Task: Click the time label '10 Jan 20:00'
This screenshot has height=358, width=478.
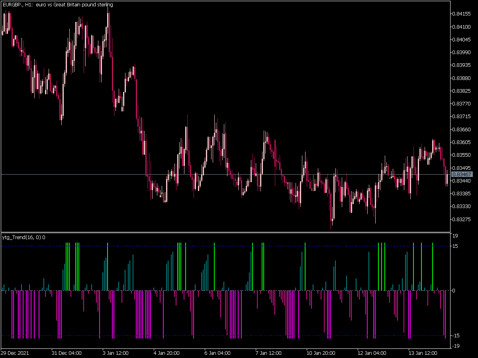Action: 321,353
